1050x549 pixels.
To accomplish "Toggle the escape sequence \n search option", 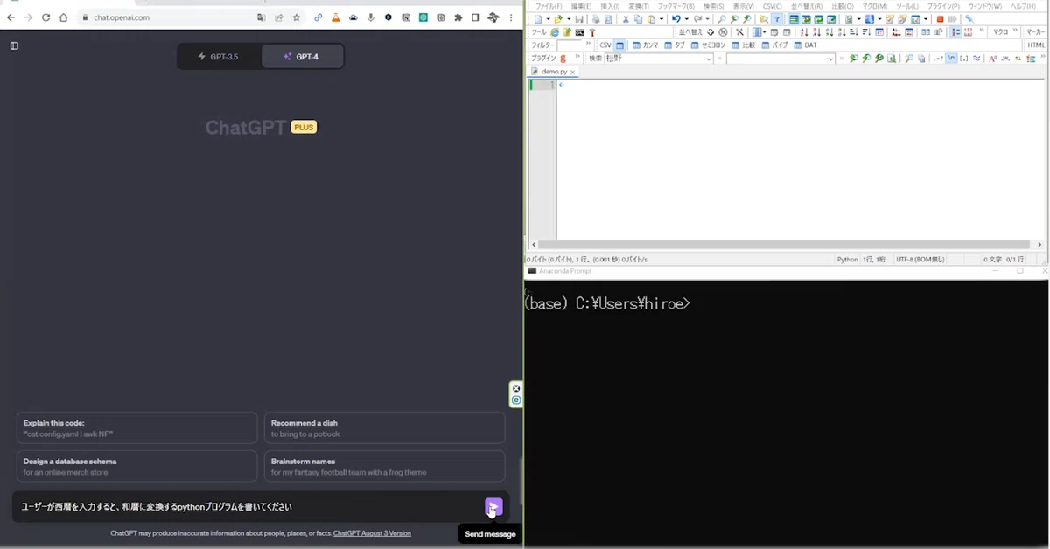I will point(950,59).
